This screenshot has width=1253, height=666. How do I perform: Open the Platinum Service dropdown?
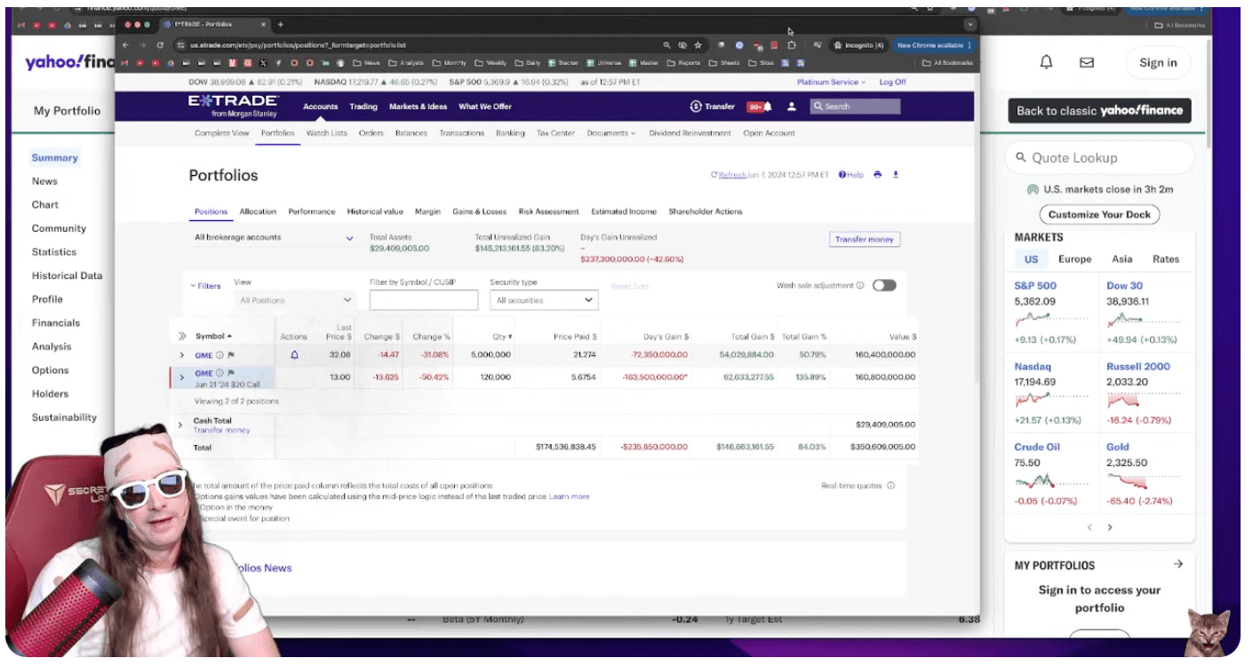832,82
